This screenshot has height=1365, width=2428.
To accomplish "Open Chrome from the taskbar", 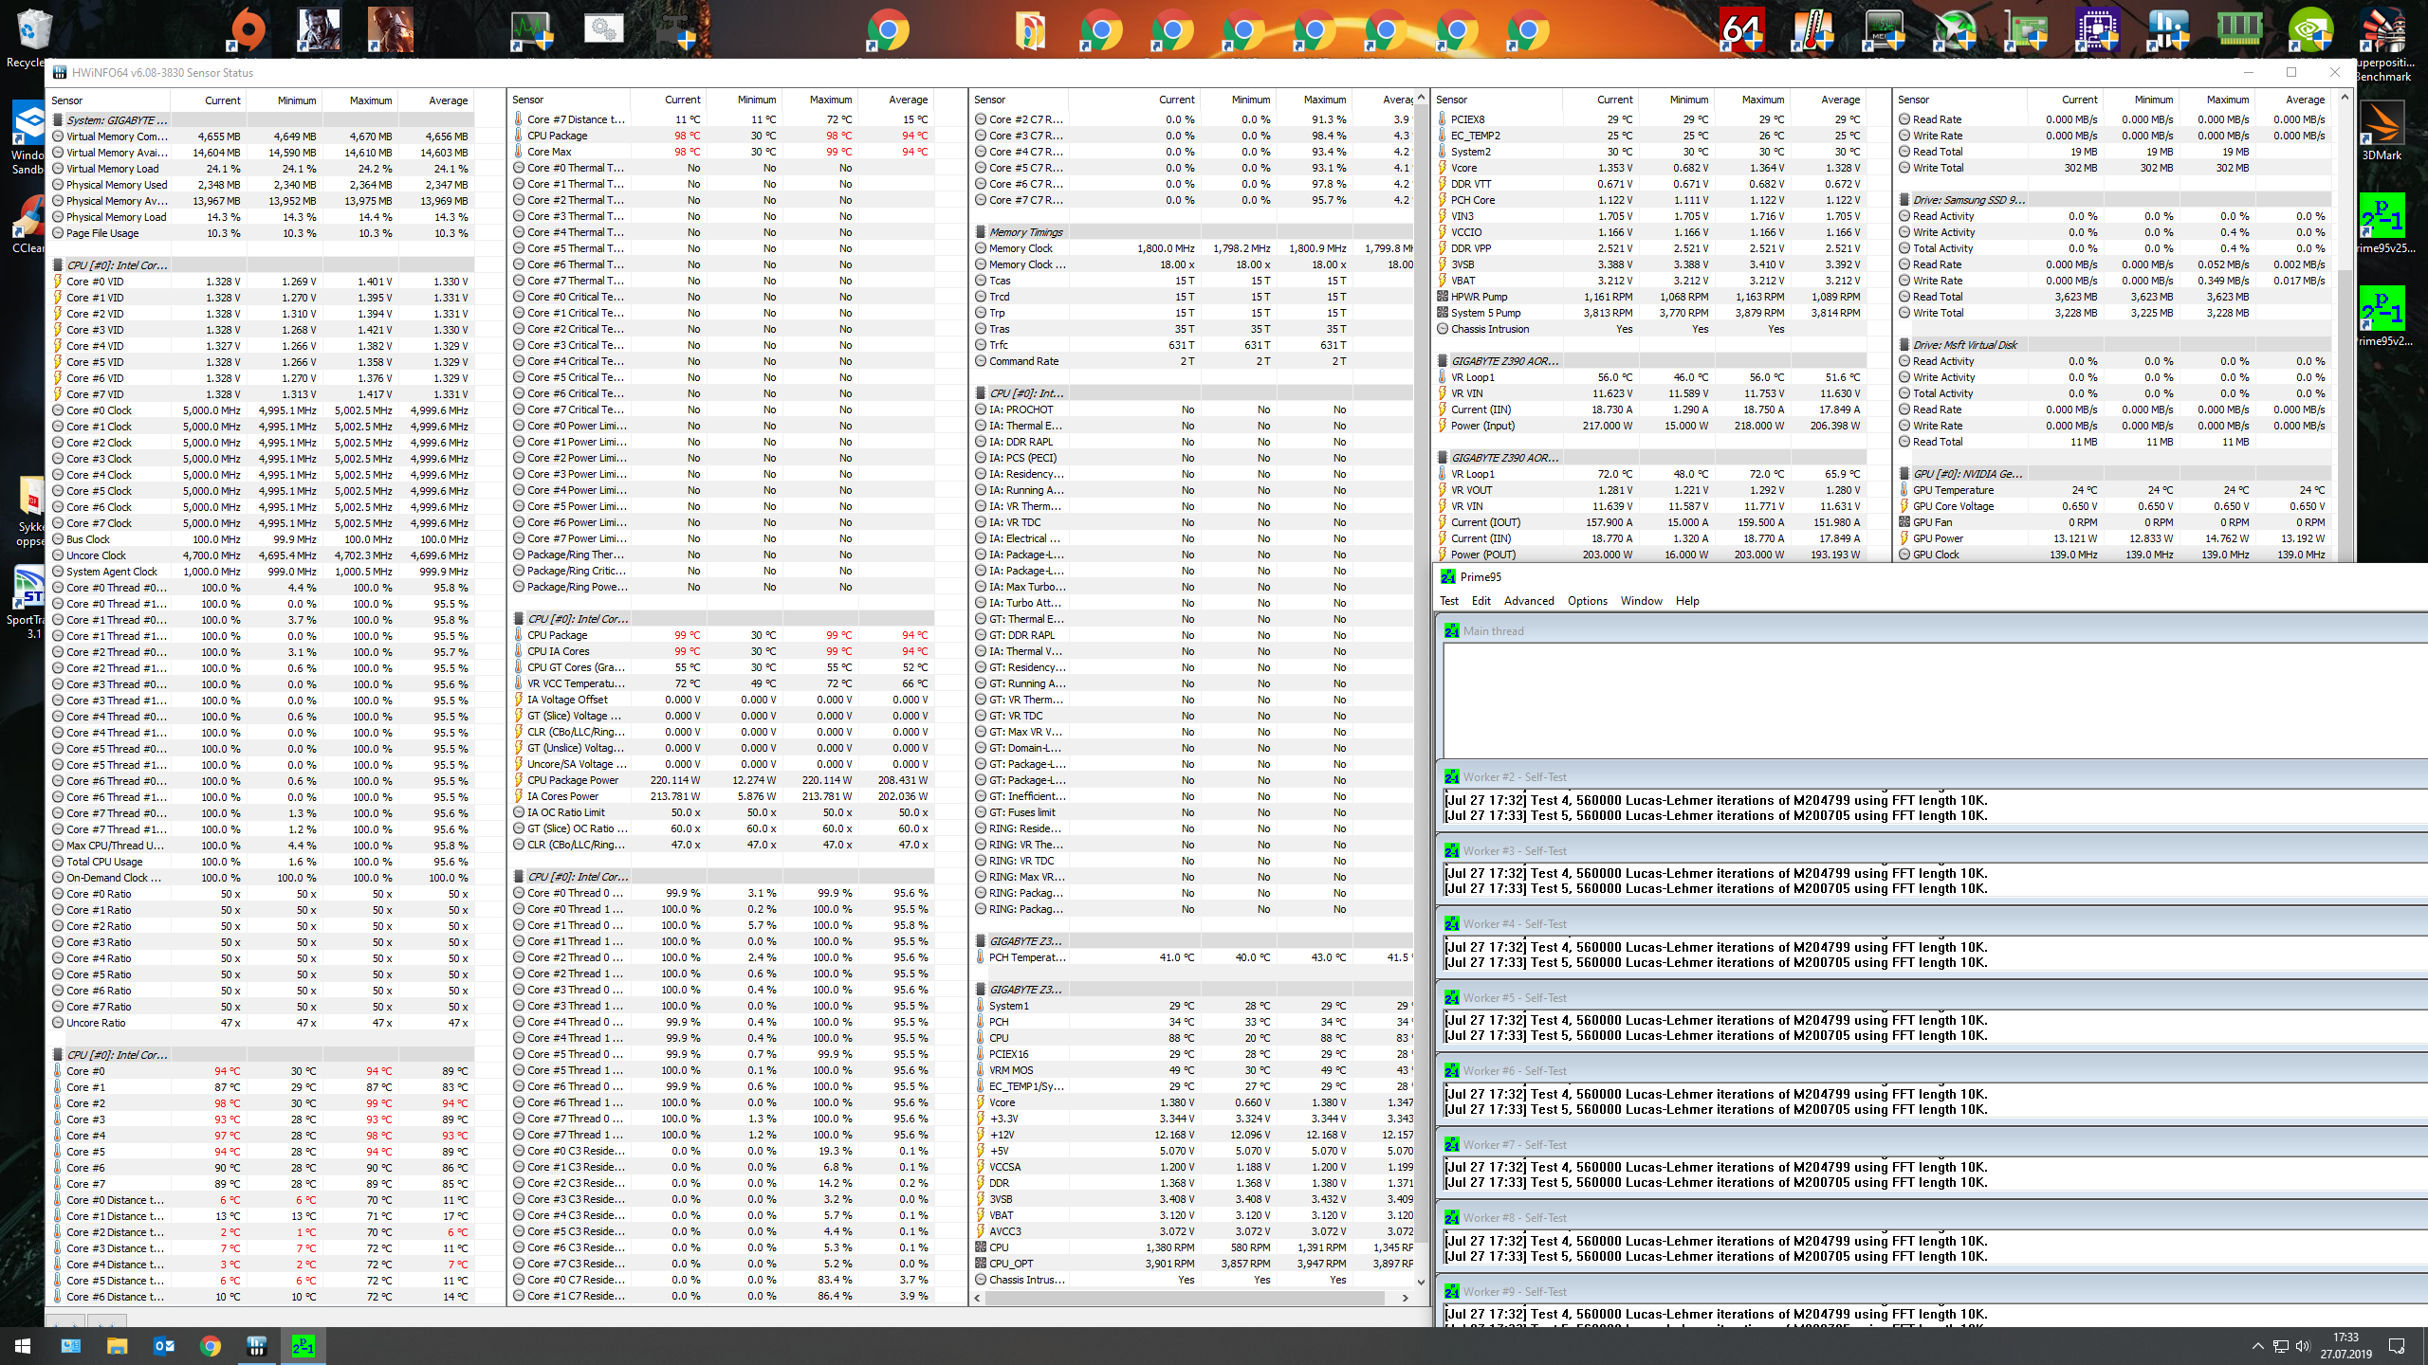I will point(210,1346).
